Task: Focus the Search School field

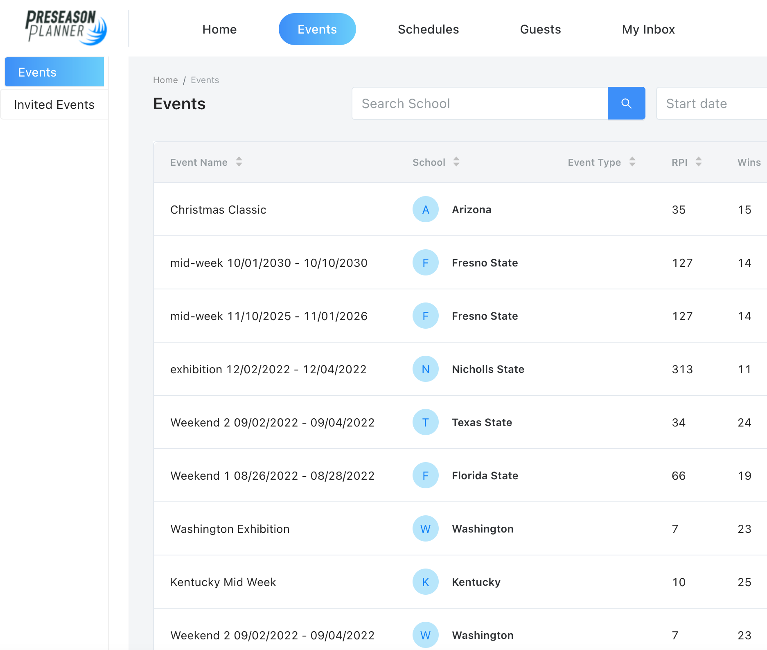Action: coord(480,103)
